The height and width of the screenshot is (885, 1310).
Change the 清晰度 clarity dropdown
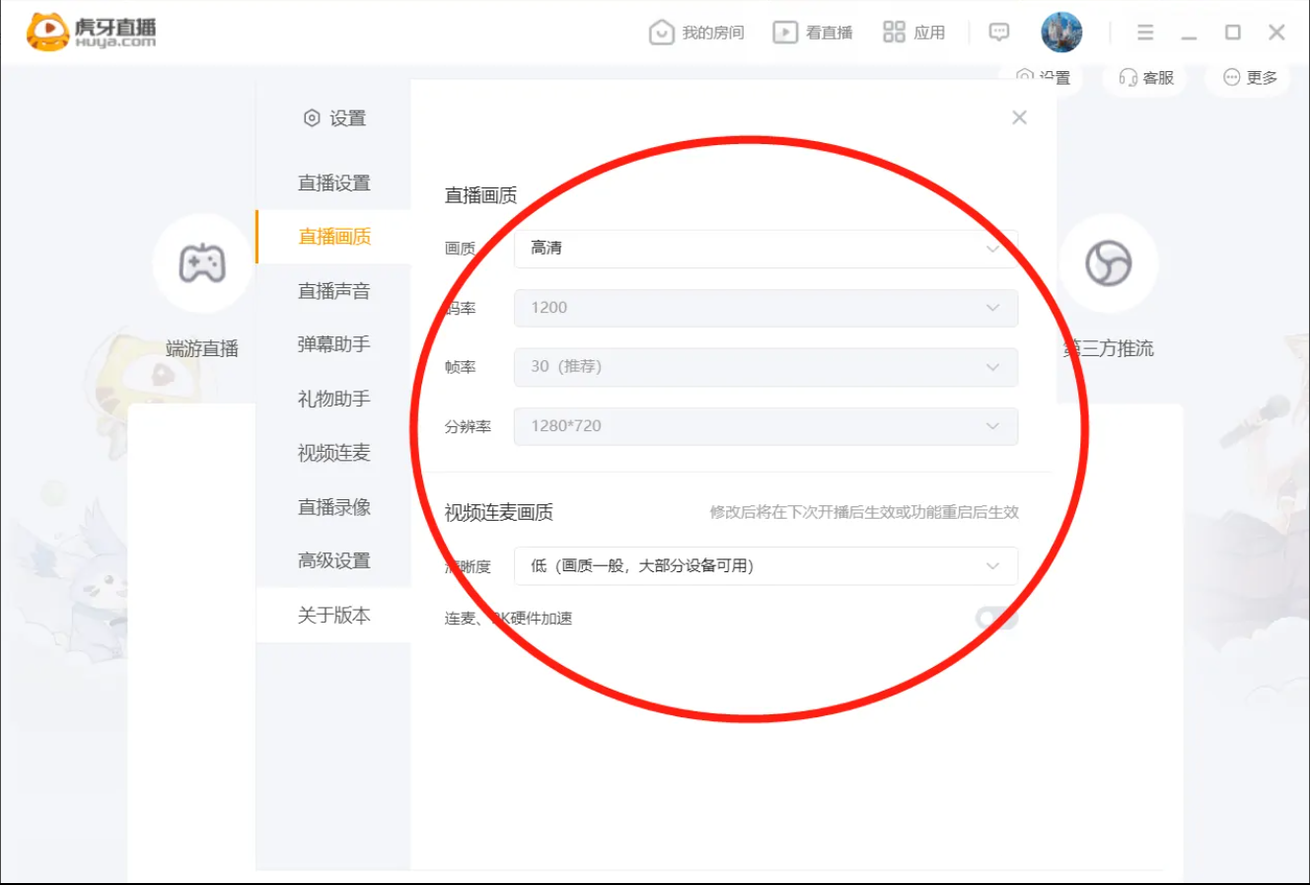(x=765, y=565)
